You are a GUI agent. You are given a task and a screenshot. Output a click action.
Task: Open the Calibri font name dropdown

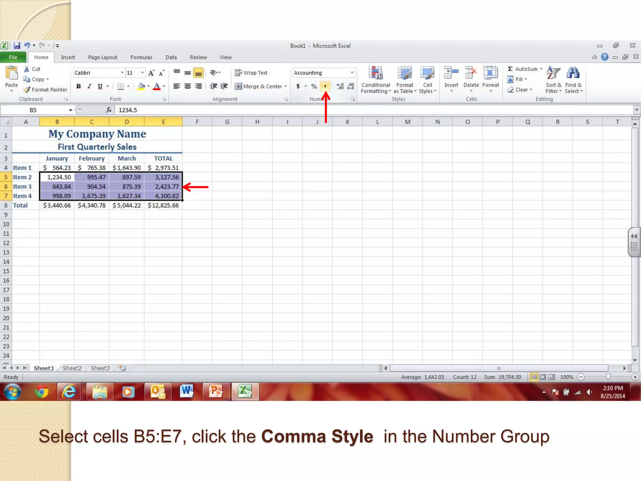click(x=122, y=73)
